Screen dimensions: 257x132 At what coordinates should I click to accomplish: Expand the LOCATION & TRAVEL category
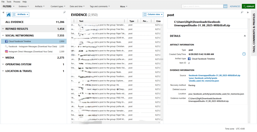coord(3,71)
